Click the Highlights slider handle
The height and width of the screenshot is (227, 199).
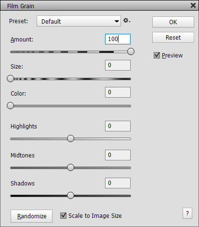(x=70, y=139)
